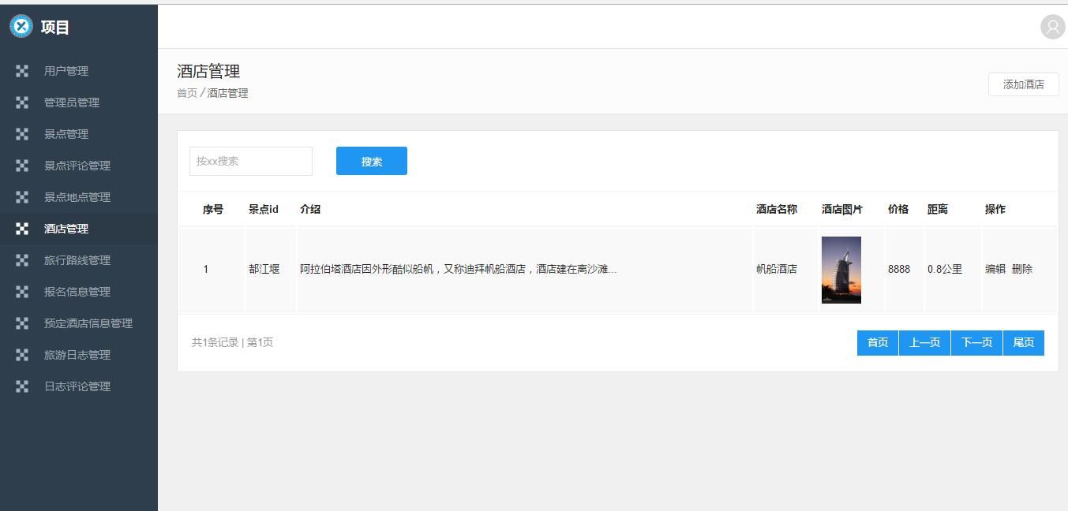Click the 添加酒店 button
This screenshot has width=1068, height=511.
[1023, 84]
